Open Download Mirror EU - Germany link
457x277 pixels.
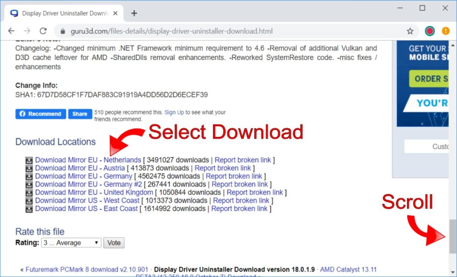tap(83, 176)
